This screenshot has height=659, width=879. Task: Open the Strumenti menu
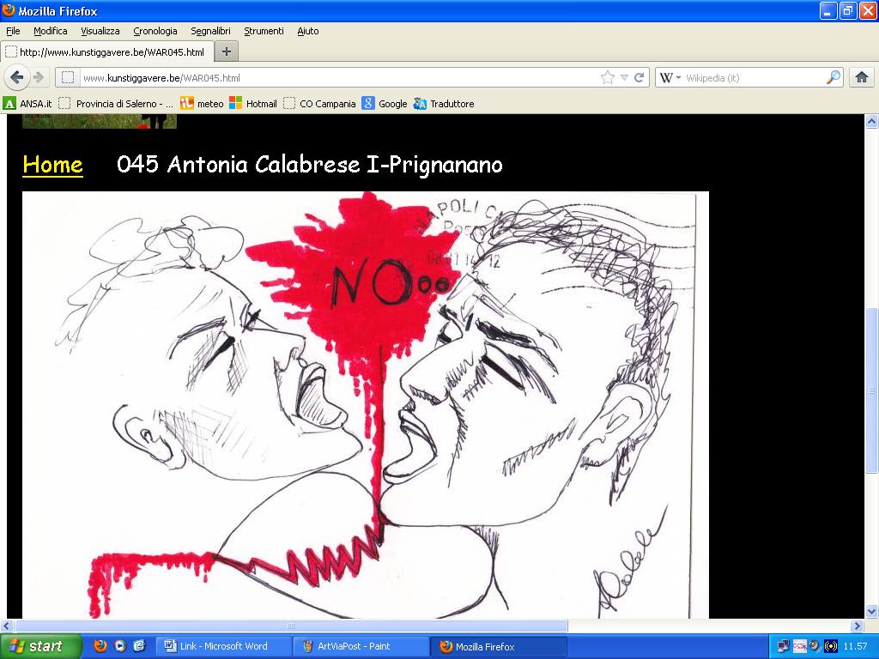point(264,31)
